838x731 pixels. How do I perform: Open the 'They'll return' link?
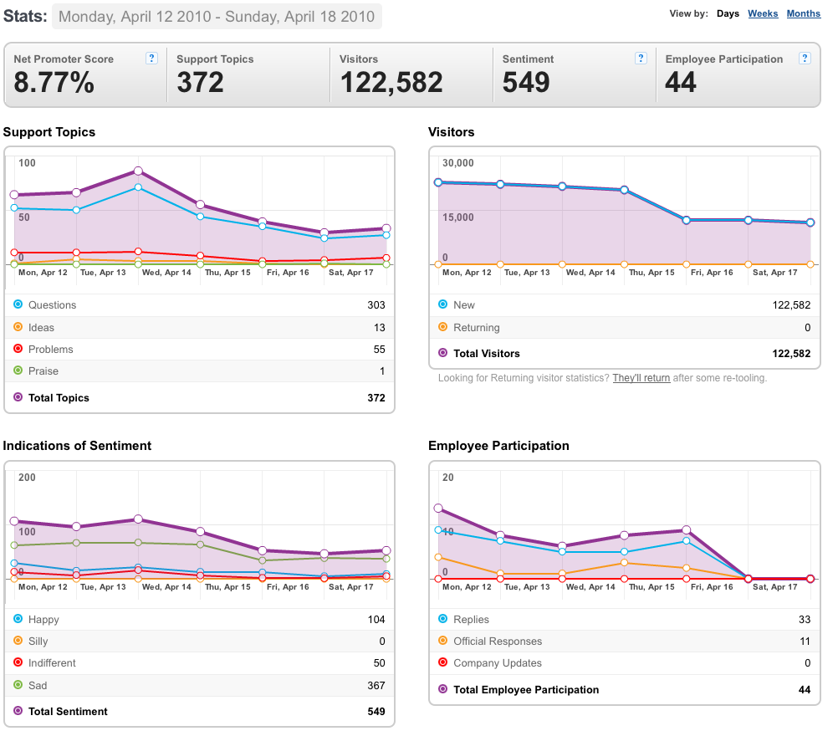641,378
